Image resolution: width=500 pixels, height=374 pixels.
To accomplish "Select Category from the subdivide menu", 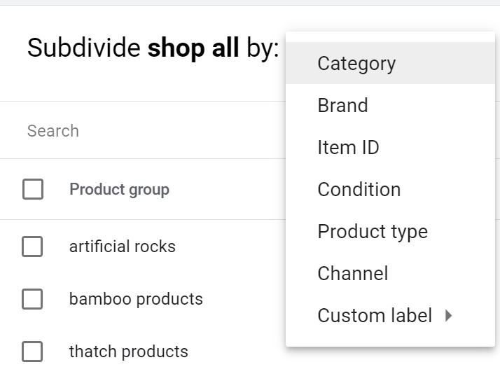I will click(356, 64).
